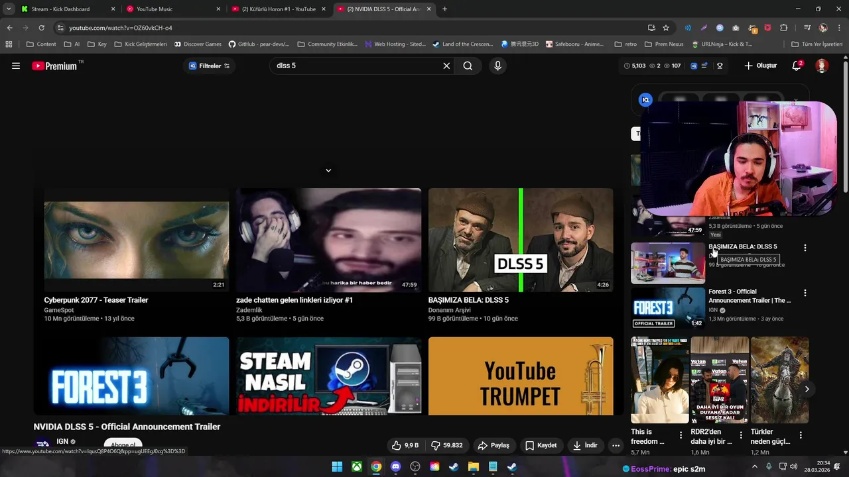Image resolution: width=849 pixels, height=477 pixels.
Task: Play BAŞIMIZA BELA: DLSS 5 end-screen thumbnail
Action: point(521,240)
